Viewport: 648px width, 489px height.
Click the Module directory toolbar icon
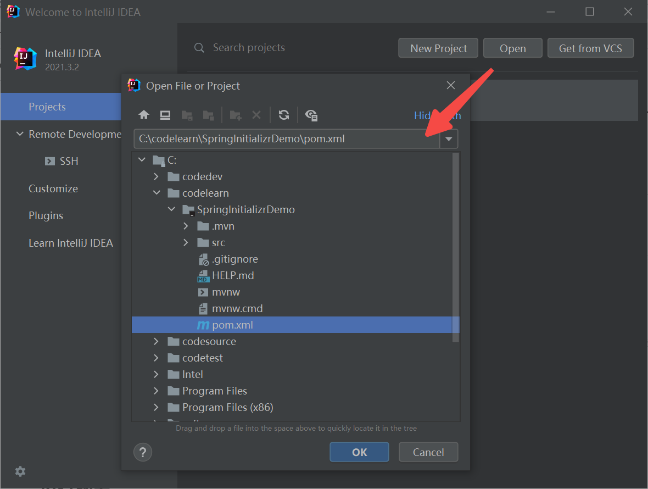tap(208, 115)
